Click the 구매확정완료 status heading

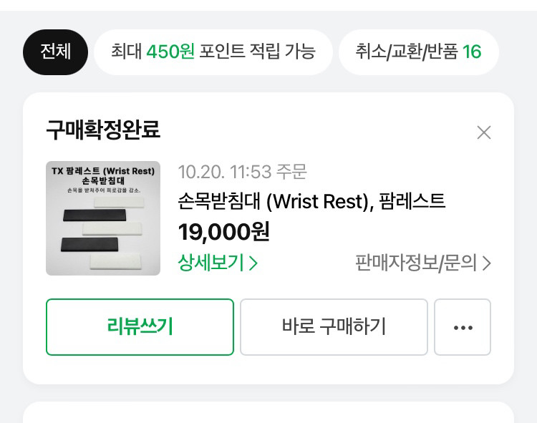(103, 130)
